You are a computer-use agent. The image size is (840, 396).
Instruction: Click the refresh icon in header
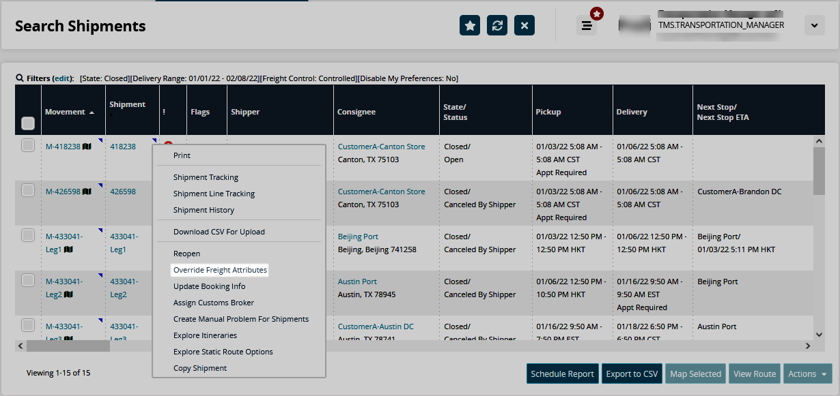point(497,25)
